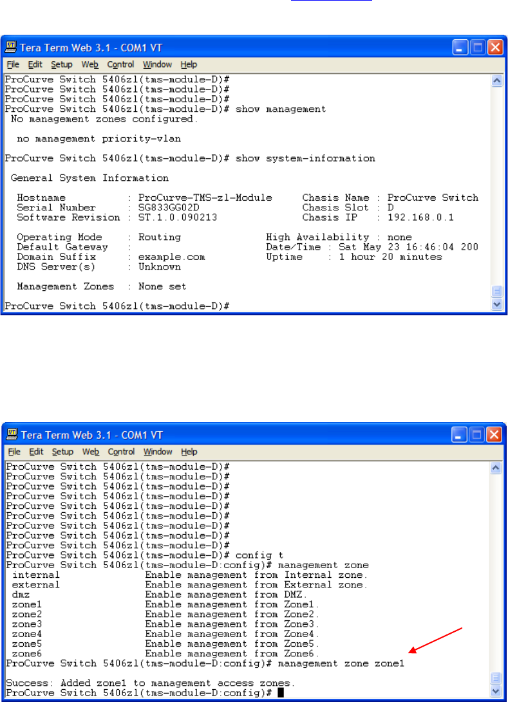Click scroll-down arrow in lower terminal scrollbar

coord(496,691)
